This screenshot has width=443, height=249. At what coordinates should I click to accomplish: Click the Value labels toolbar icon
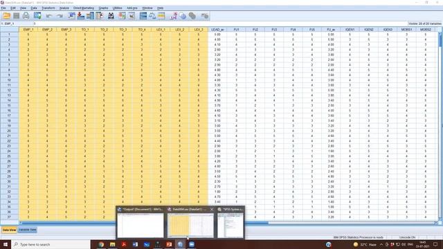point(173,16)
